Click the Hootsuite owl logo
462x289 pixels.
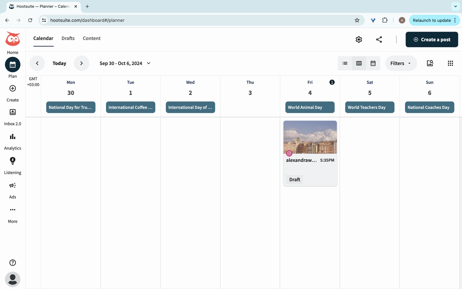tap(13, 39)
